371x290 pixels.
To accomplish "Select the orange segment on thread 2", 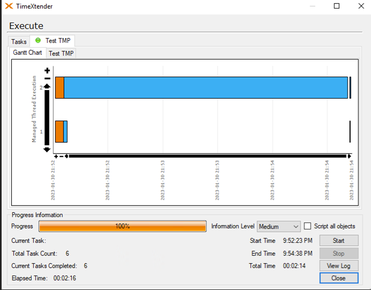I will [x=60, y=88].
